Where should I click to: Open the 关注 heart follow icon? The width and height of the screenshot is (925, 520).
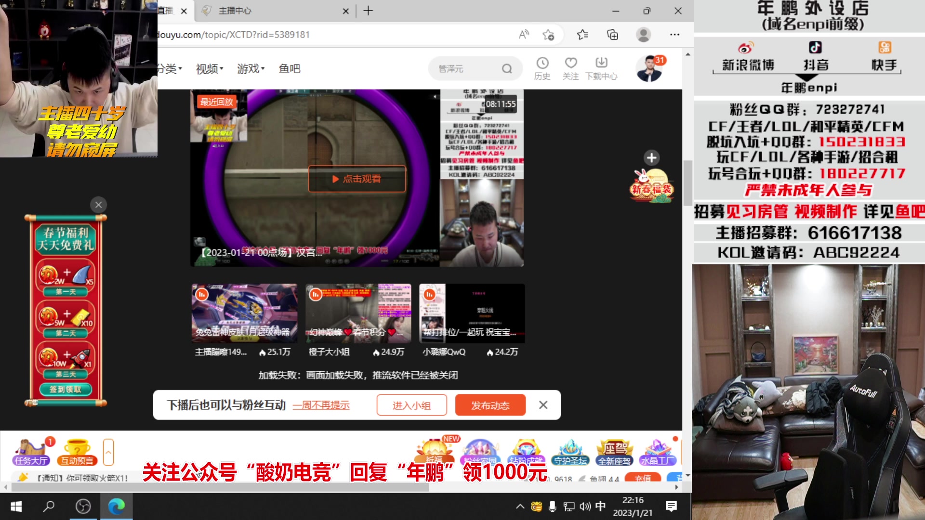(x=571, y=68)
